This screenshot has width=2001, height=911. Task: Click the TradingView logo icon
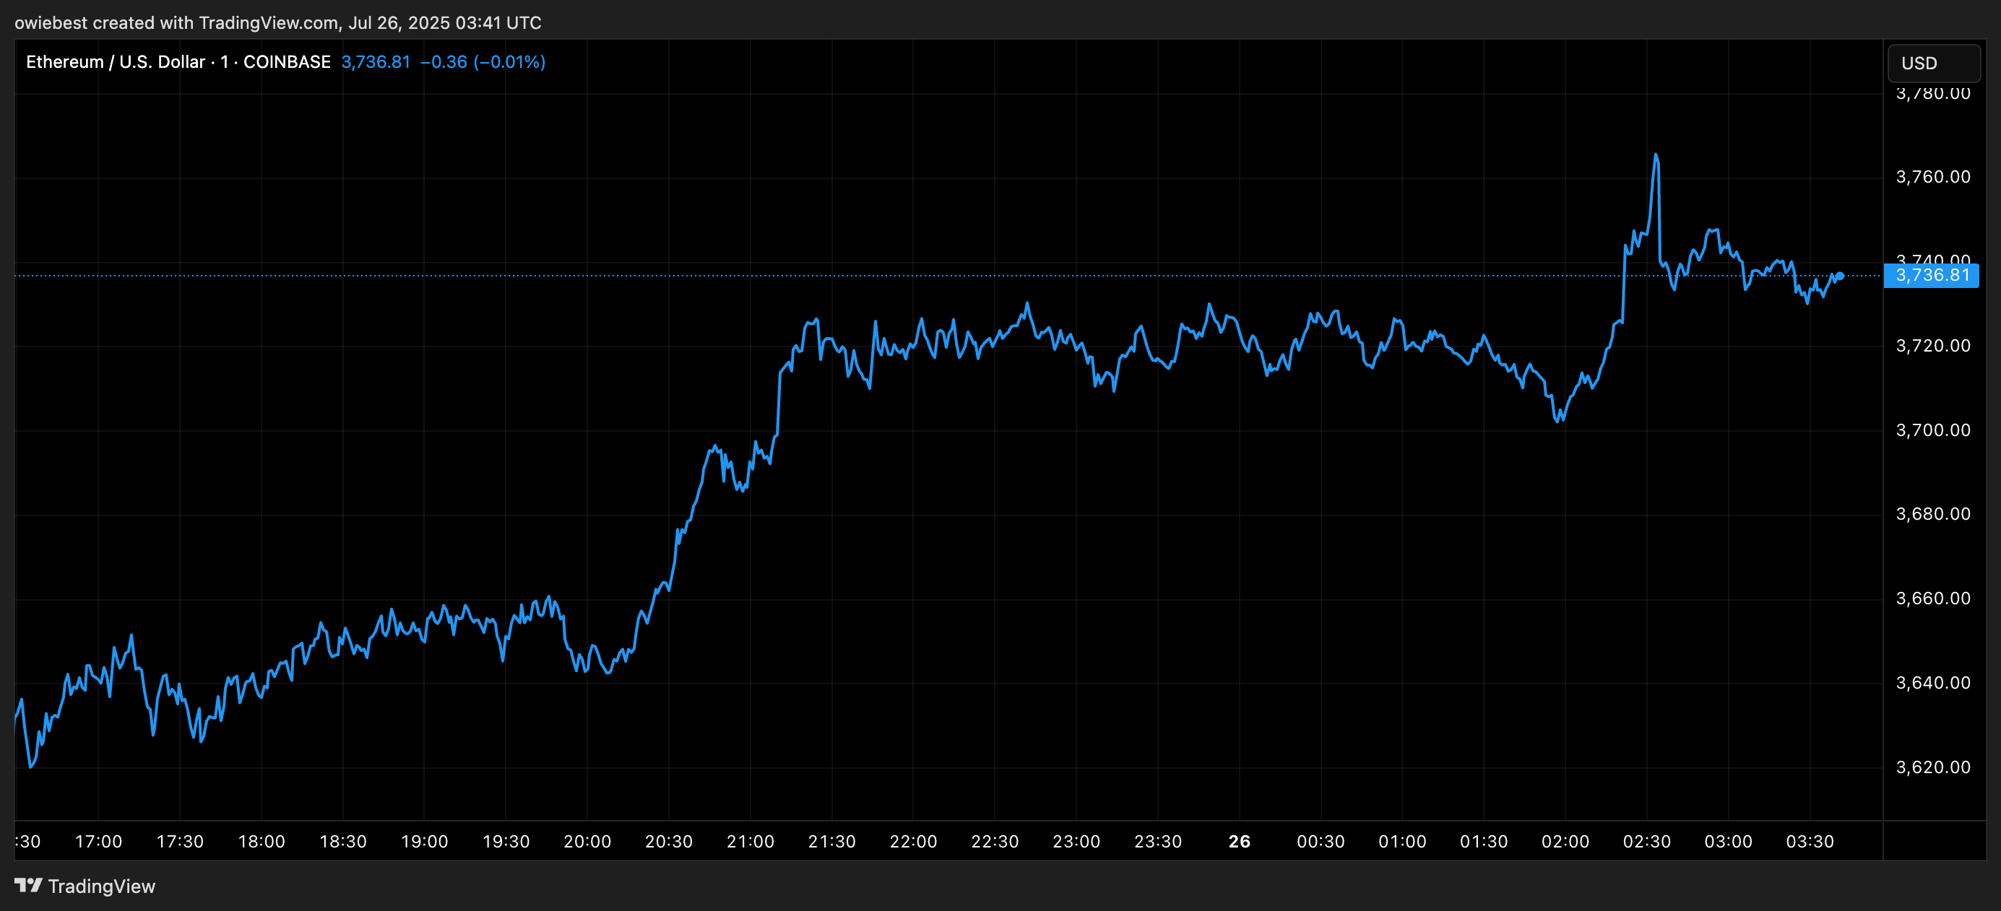coord(29,886)
